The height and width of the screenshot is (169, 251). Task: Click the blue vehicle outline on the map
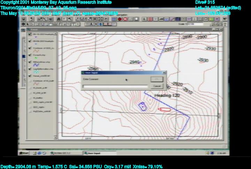pyautogui.click(x=142, y=106)
